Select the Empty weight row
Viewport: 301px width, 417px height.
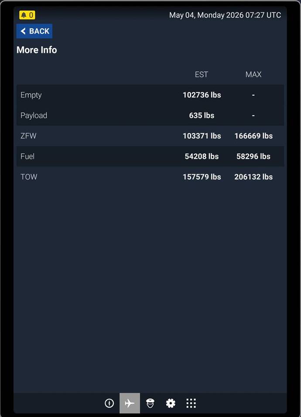coord(150,95)
